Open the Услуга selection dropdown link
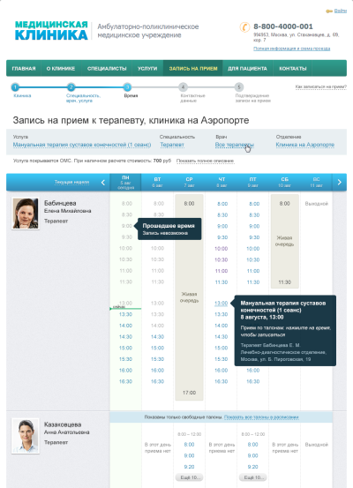Viewport: 353px width, 488px height. (82, 145)
